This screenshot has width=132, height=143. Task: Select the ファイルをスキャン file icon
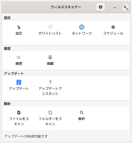19,113
